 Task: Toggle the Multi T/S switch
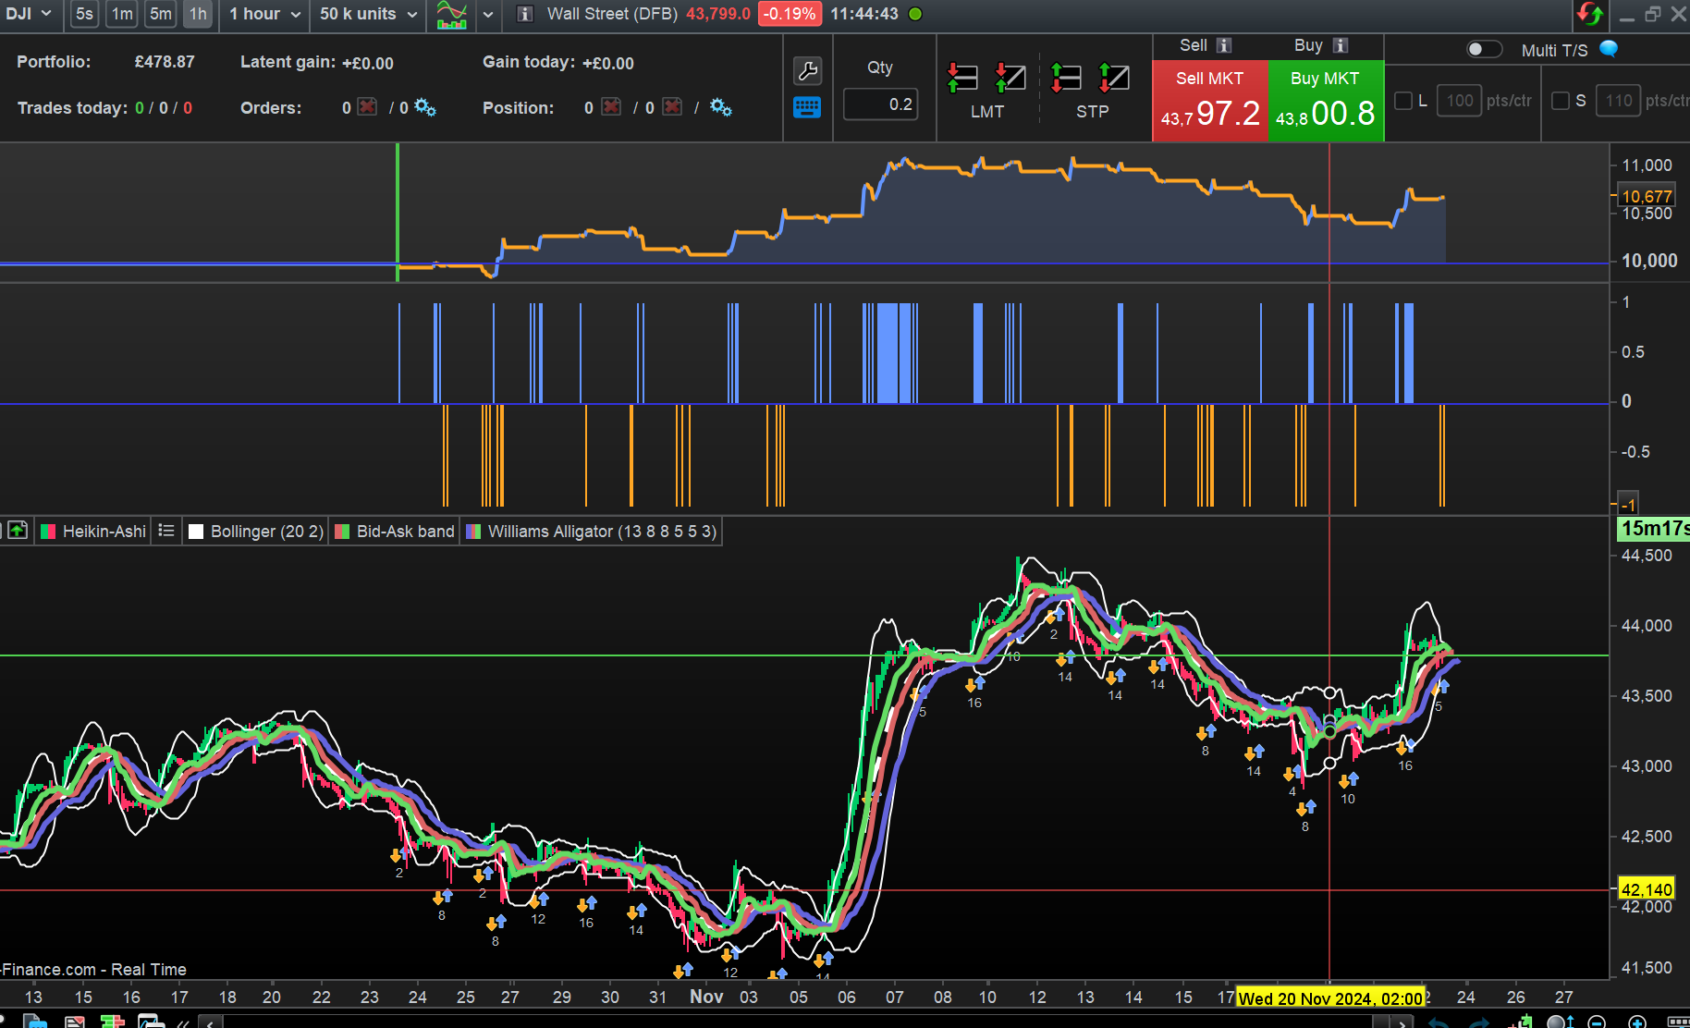pyautogui.click(x=1483, y=49)
